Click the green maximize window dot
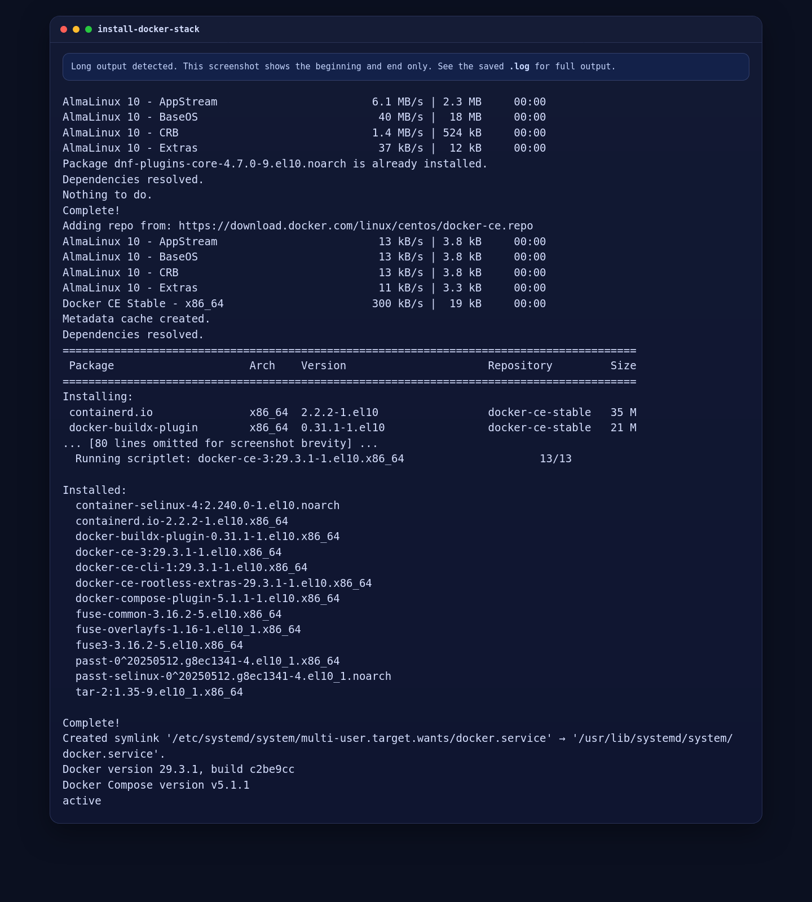 coord(89,29)
